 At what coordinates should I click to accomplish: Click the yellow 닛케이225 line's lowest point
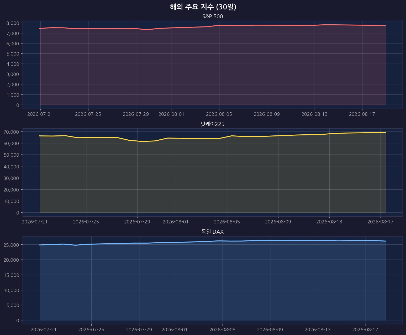pyautogui.click(x=142, y=141)
